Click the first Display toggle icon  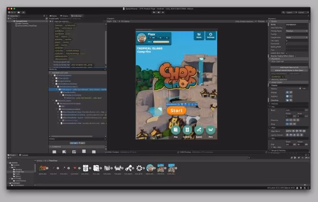point(287,92)
